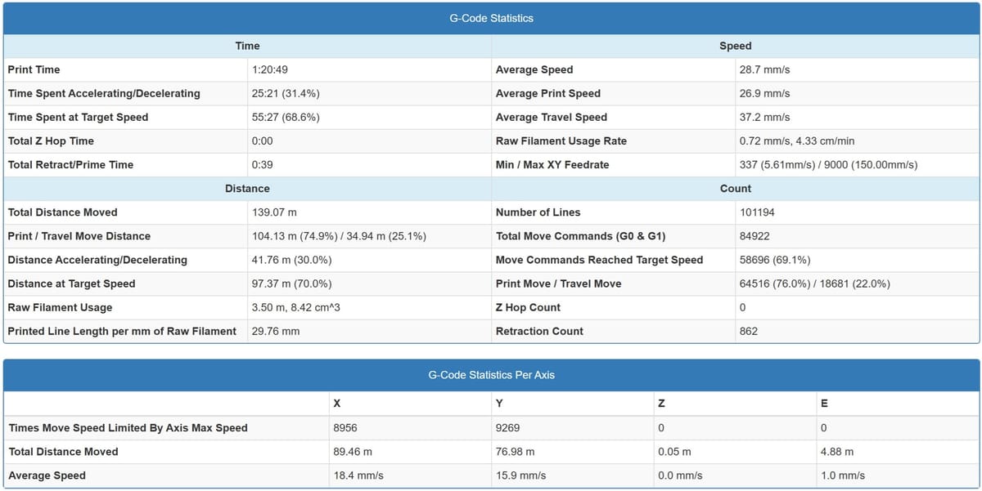Click the Raw Filament Usage Rate label
This screenshot has width=982, height=491.
tap(561, 141)
